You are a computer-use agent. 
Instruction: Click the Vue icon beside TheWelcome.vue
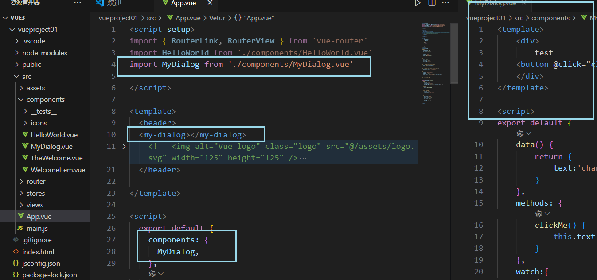[x=25, y=158]
